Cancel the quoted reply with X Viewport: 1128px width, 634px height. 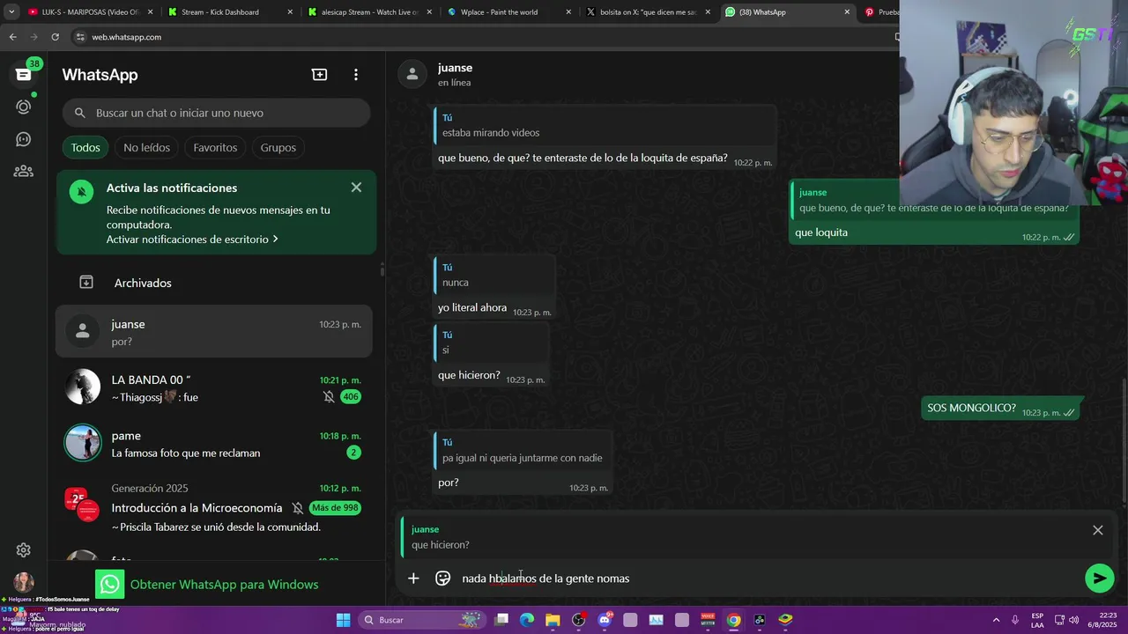pyautogui.click(x=1098, y=530)
